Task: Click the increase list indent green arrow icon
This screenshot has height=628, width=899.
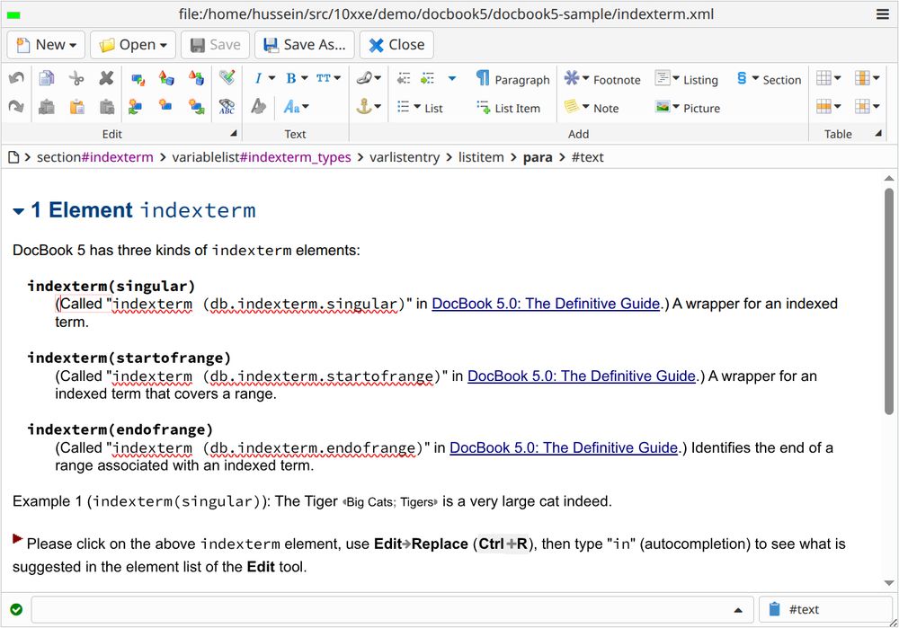Action: coord(427,78)
